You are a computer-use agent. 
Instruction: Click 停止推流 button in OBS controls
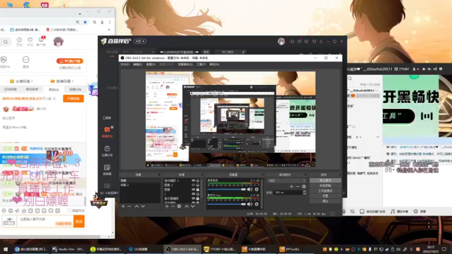tap(325, 180)
